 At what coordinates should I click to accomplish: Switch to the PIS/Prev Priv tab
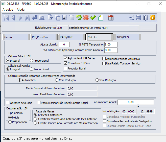pyautogui.click(x=44, y=37)
